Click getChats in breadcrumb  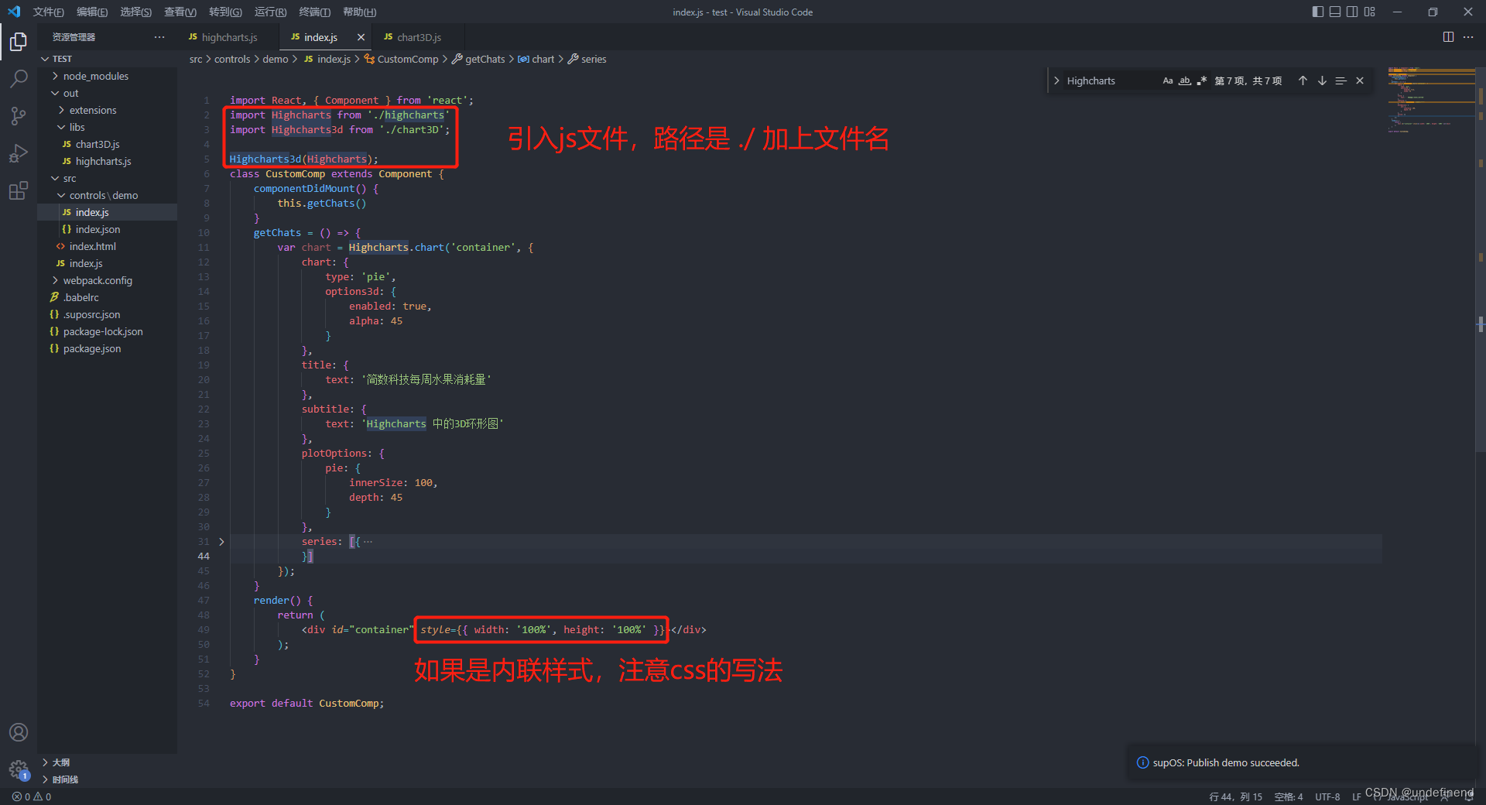(478, 59)
